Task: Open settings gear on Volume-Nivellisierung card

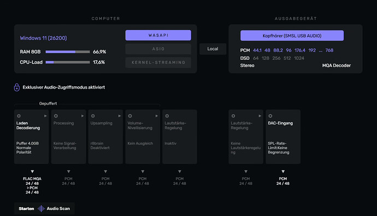Action: coord(130,116)
